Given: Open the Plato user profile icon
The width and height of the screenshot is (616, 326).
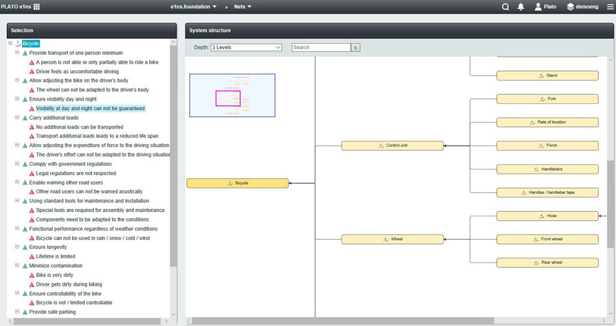Looking at the screenshot, I should pyautogui.click(x=538, y=7).
